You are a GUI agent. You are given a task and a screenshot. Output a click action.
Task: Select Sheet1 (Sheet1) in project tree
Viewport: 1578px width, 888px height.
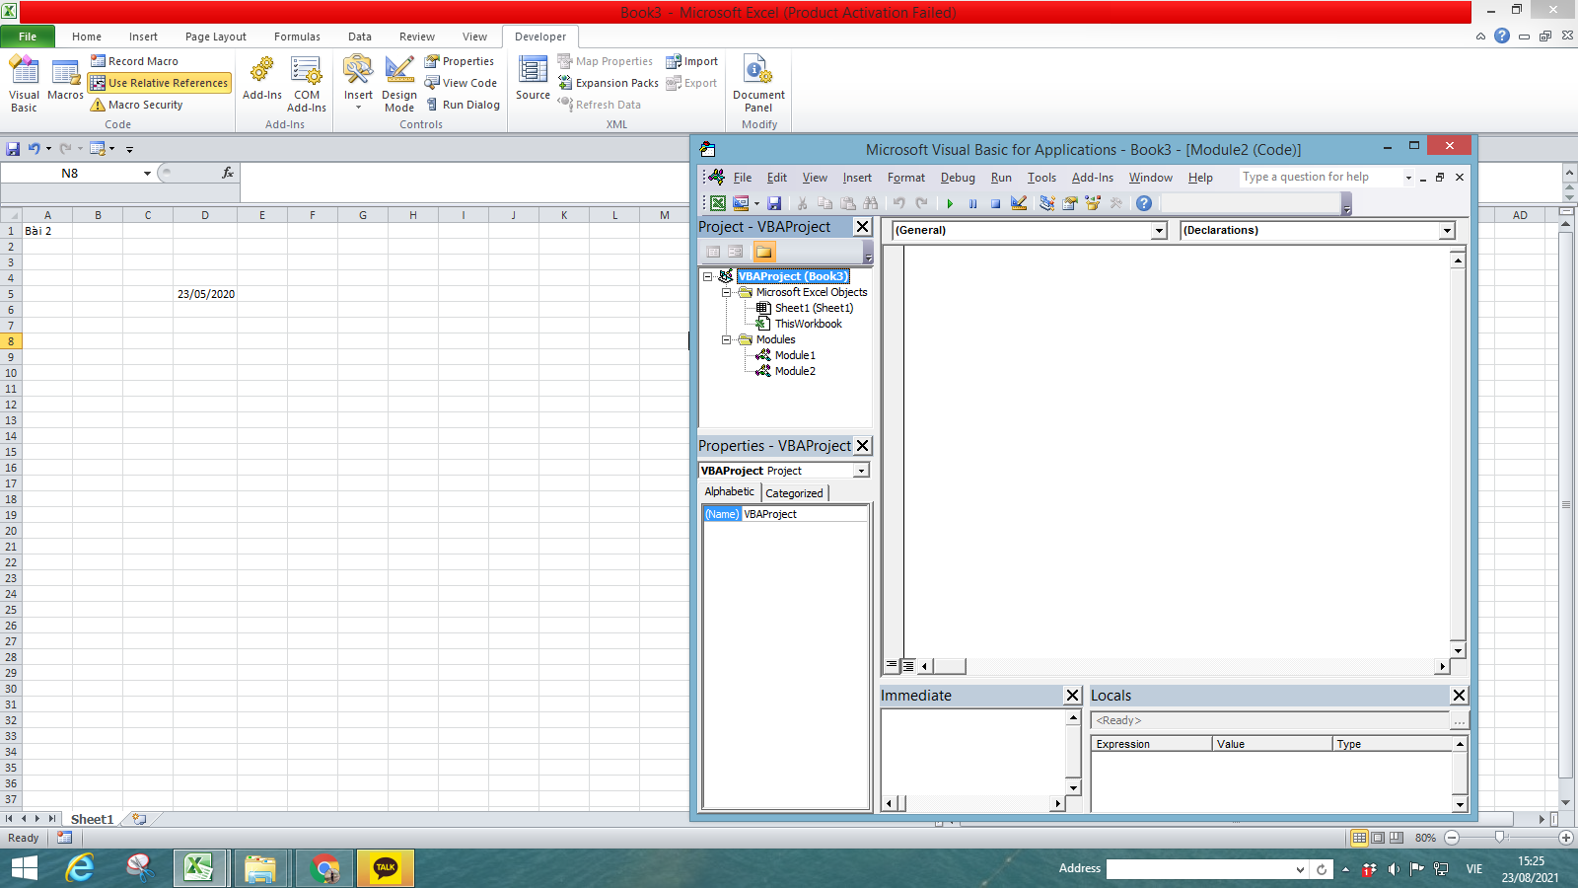814,308
